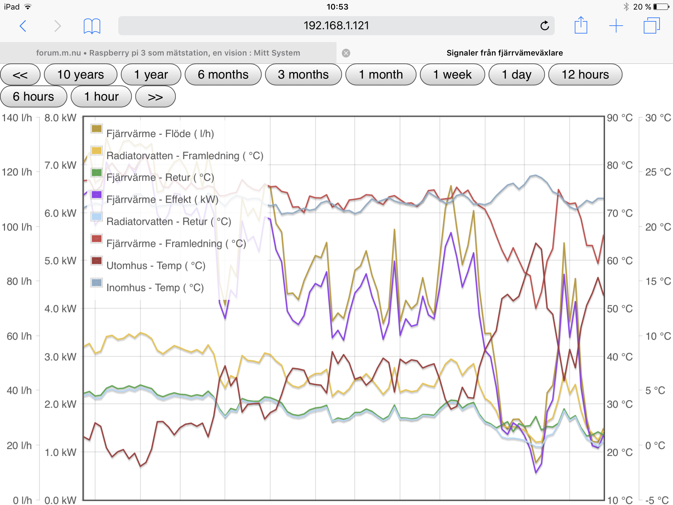Choose the 12 hours time range

pyautogui.click(x=585, y=75)
